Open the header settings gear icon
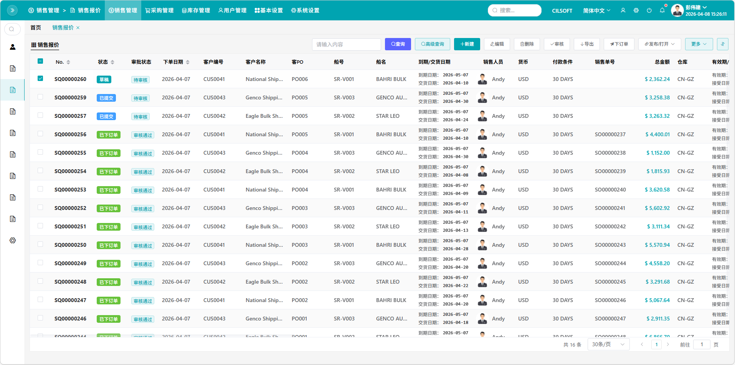The image size is (735, 365). tap(636, 10)
